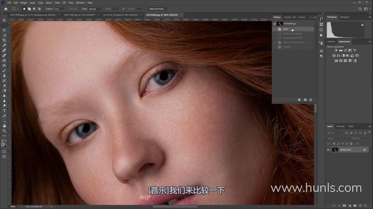This screenshot has width=373, height=209.
Task: Toggle lock image pixels in Layers
Action: pos(338,144)
